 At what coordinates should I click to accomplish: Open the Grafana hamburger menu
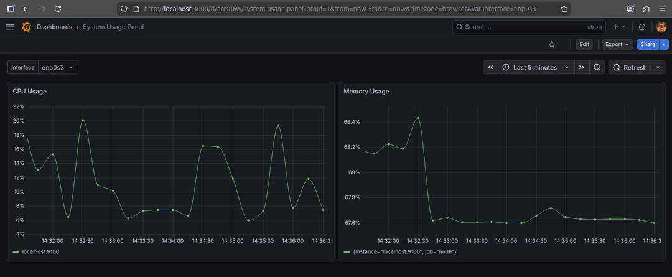10,27
